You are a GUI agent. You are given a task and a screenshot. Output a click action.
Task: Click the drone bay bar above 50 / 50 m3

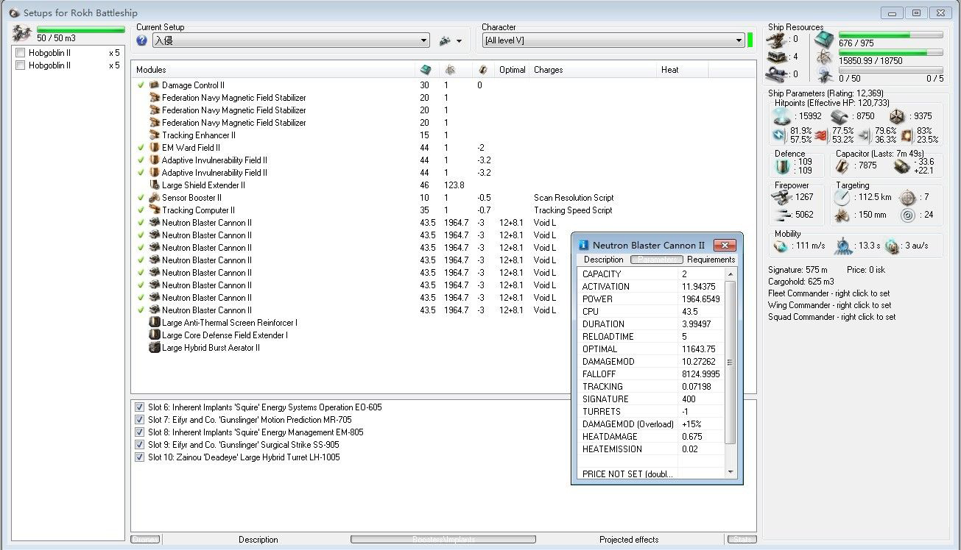pyautogui.click(x=81, y=29)
